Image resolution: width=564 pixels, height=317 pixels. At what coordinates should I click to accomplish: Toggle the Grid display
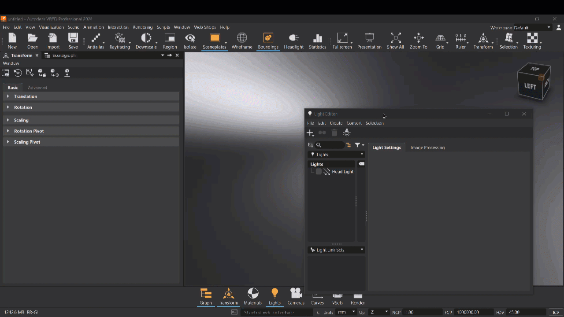coord(440,41)
